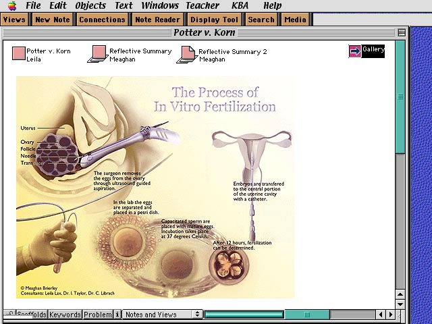Open the Teacher menu
The image size is (432, 324).
tap(202, 5)
